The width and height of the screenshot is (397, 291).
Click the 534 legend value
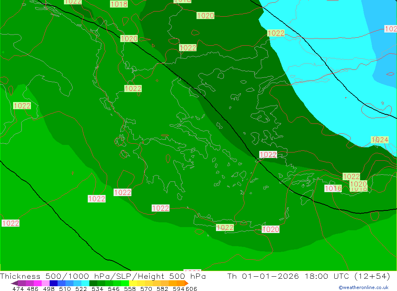[97, 289]
